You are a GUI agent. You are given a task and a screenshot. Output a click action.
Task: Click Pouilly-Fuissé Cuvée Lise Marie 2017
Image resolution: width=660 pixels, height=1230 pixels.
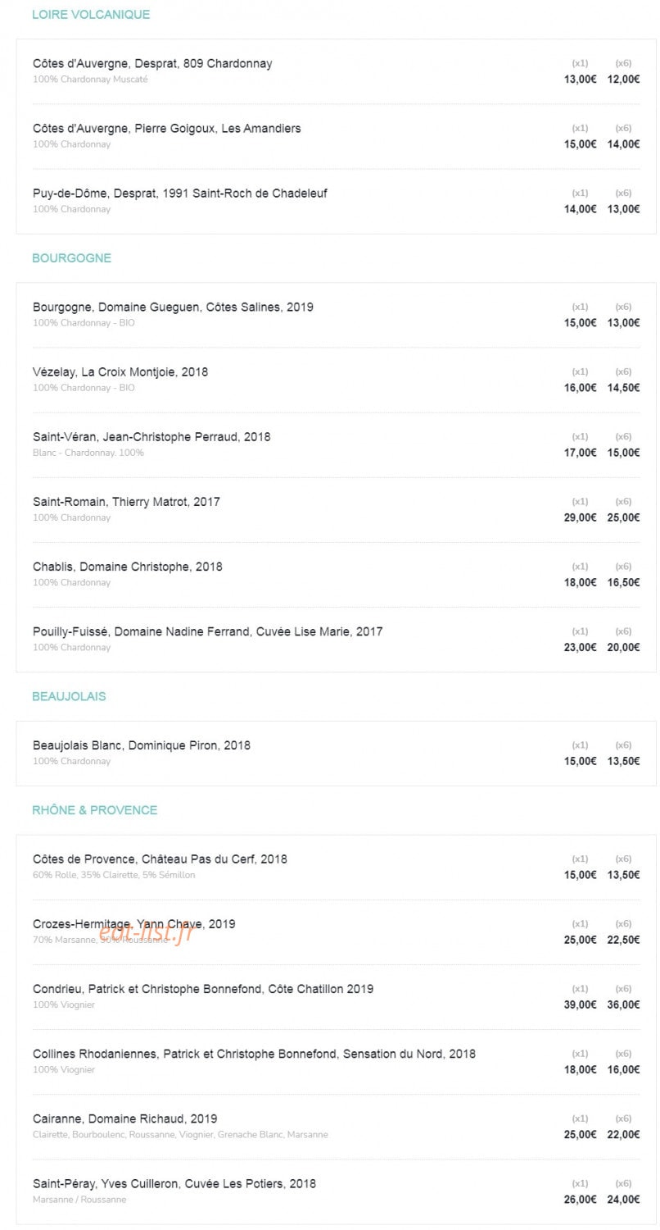pos(208,631)
